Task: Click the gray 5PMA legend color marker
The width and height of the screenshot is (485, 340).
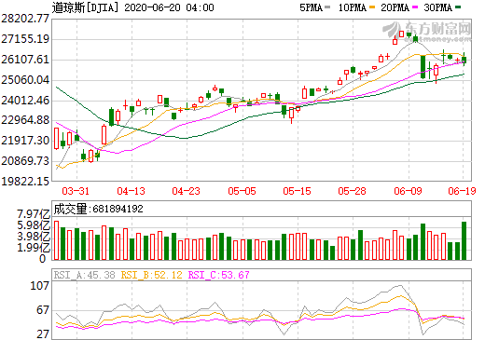Action: pyautogui.click(x=327, y=7)
